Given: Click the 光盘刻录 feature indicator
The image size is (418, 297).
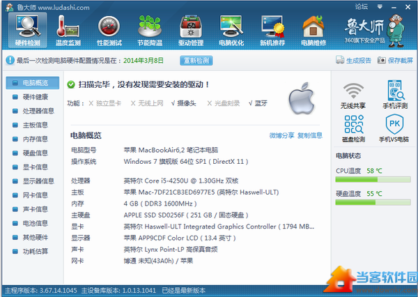Looking at the screenshot, I should [224, 103].
